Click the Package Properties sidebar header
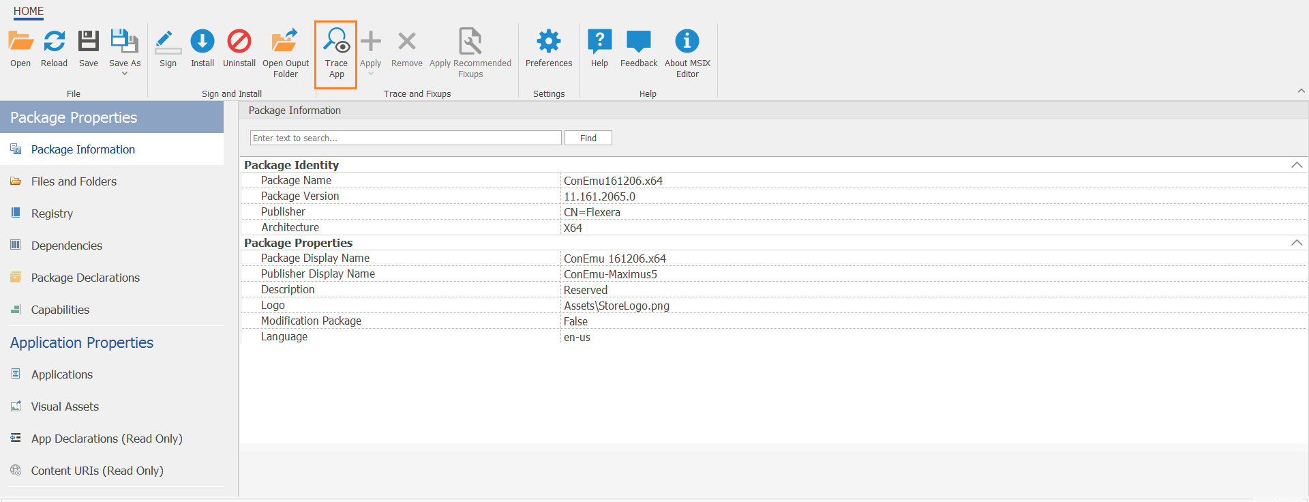 112,117
